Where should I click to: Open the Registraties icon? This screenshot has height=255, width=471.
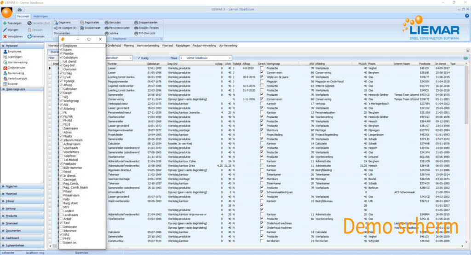pos(82,23)
